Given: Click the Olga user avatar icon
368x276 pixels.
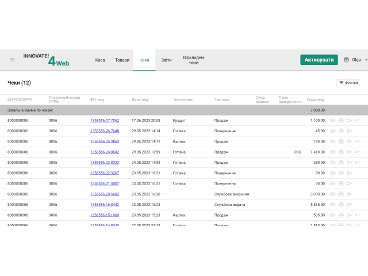Looking at the screenshot, I should 346,60.
